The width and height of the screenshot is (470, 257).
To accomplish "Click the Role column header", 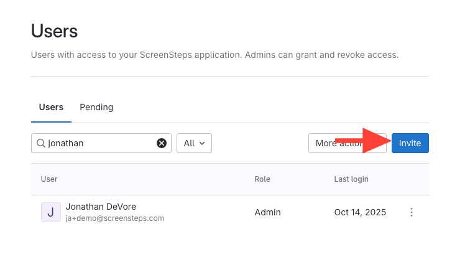I will tap(262, 179).
